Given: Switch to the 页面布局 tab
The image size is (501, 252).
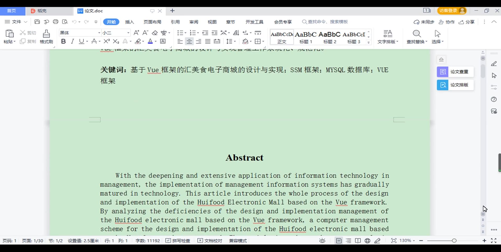Looking at the screenshot, I should 152,22.
